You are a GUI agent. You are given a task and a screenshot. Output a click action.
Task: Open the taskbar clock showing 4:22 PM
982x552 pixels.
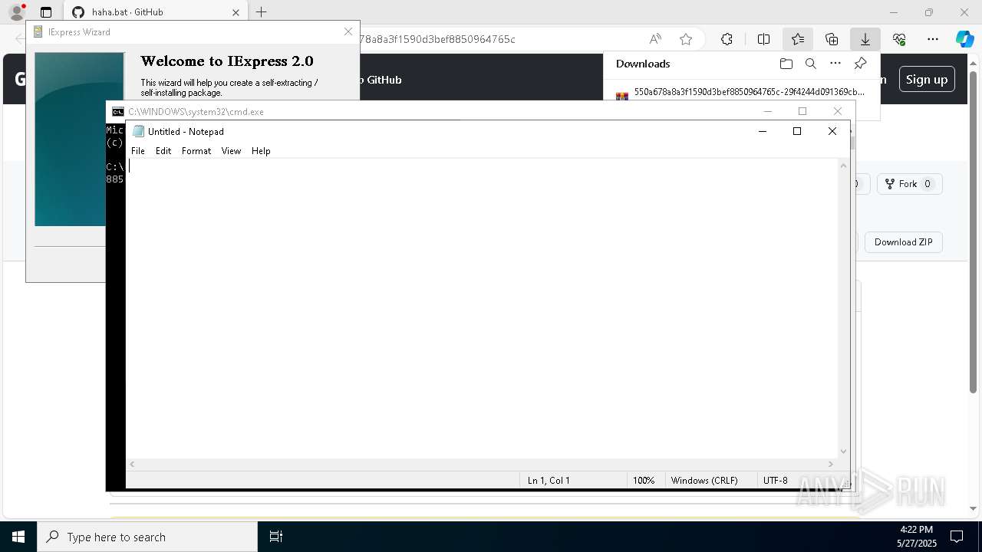pyautogui.click(x=916, y=537)
